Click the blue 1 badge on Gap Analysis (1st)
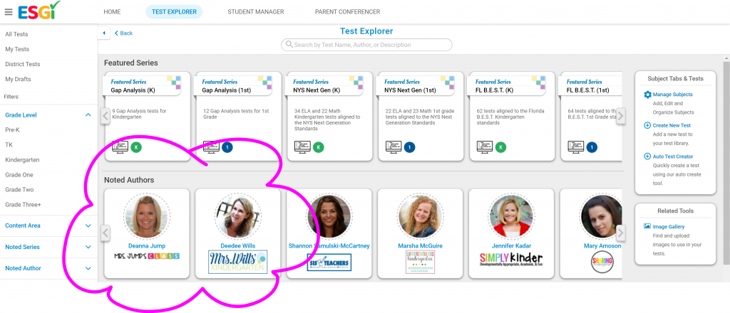Viewport: 730px width, 313px height. click(x=227, y=148)
